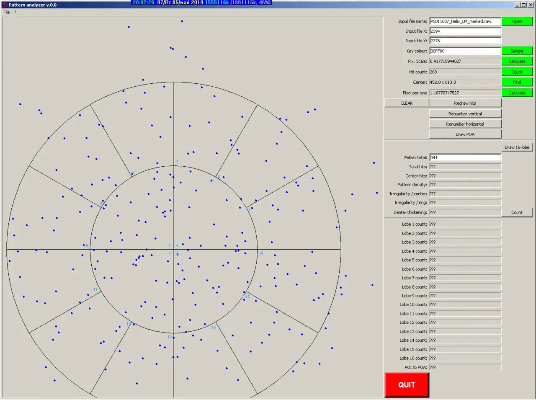Viewport: 536px width, 400px height.
Task: Click the Center hits value field
Action: pyautogui.click(x=465, y=176)
